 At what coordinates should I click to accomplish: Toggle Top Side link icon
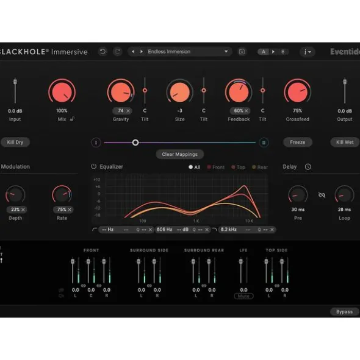pyautogui.click(x=277, y=286)
